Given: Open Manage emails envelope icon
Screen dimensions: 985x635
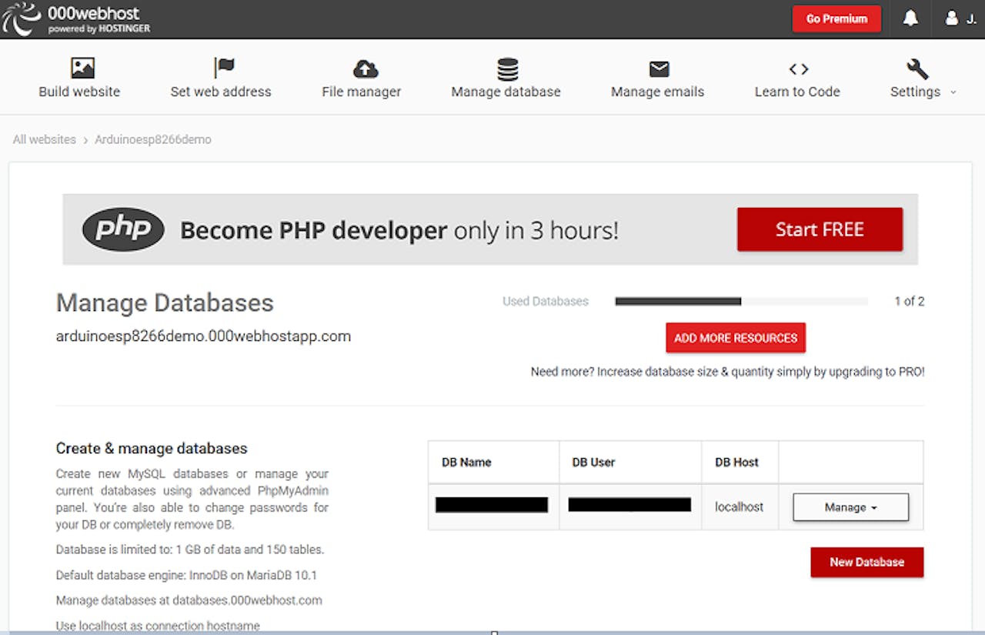Looking at the screenshot, I should point(659,69).
